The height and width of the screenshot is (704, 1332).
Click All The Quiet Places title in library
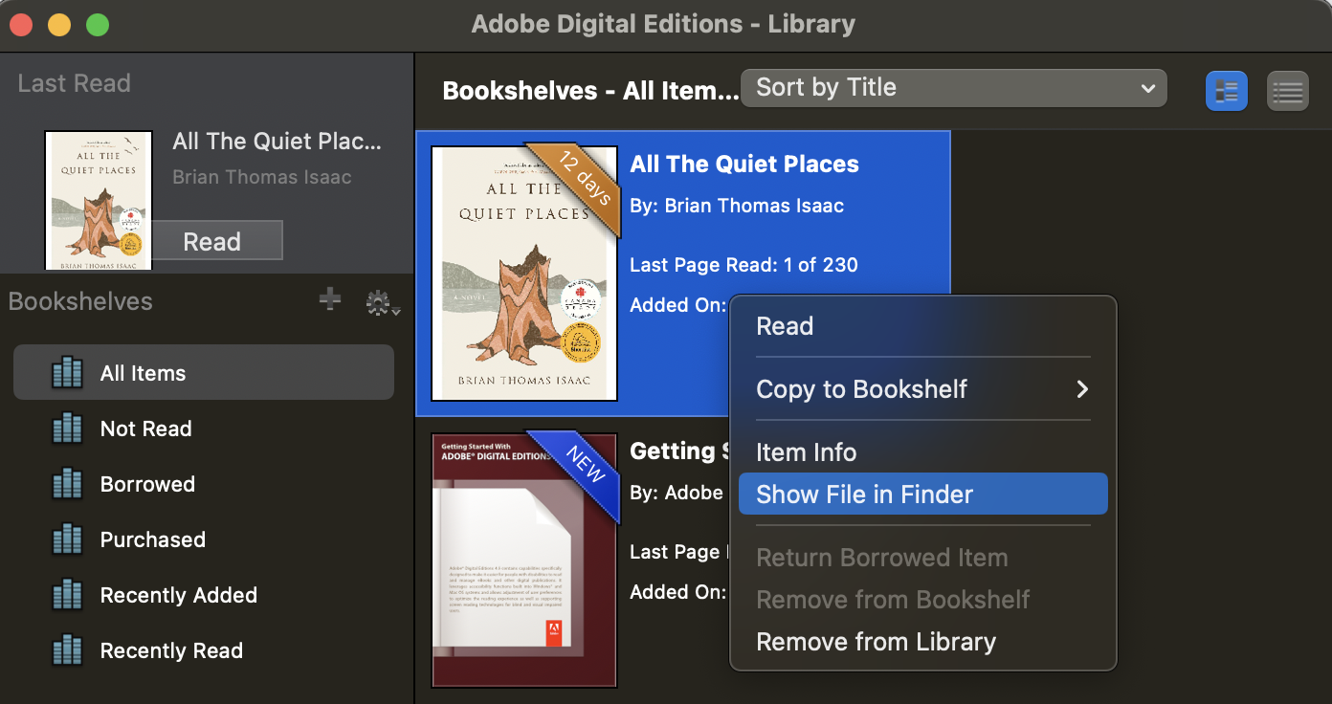tap(744, 165)
